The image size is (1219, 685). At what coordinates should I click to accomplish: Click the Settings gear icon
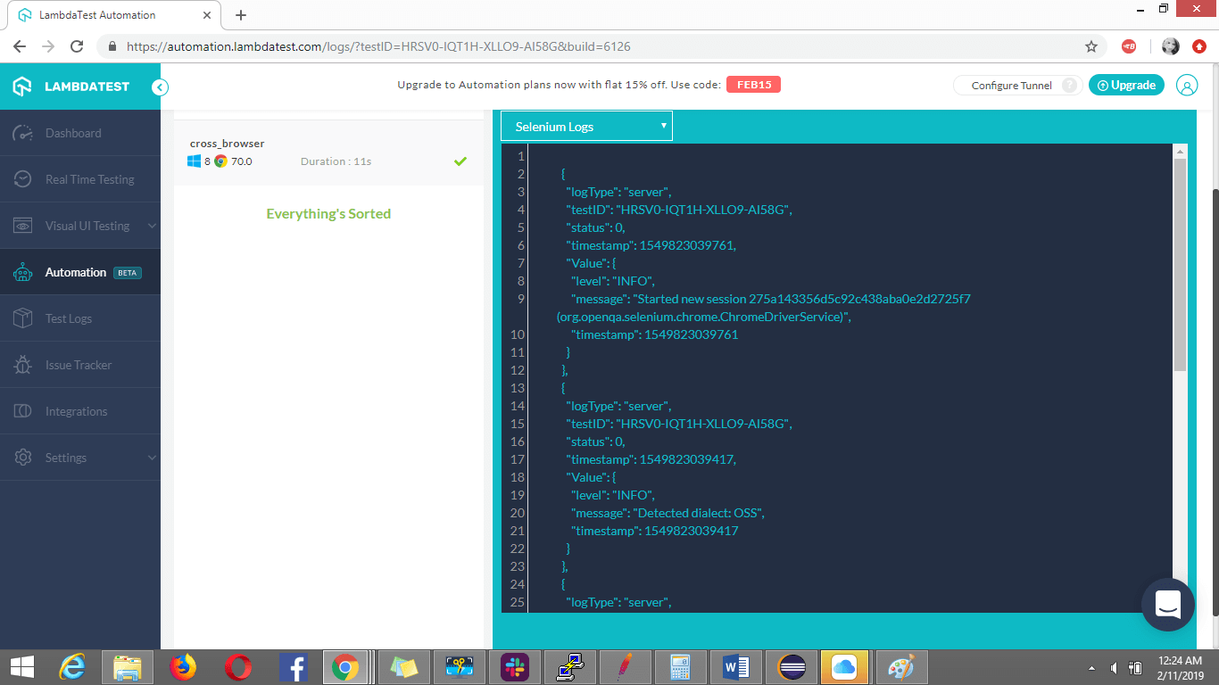23,458
